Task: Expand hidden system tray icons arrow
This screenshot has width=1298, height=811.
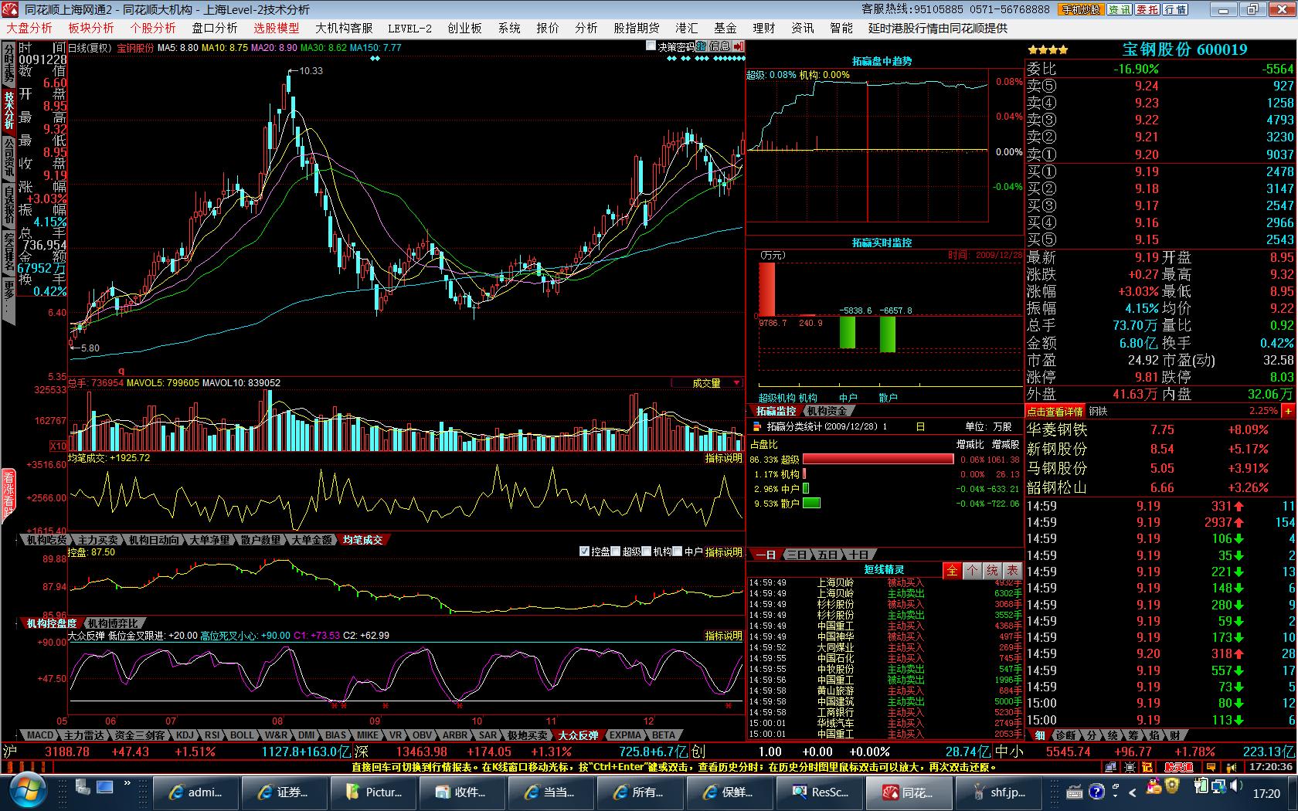Action: [x=1133, y=792]
